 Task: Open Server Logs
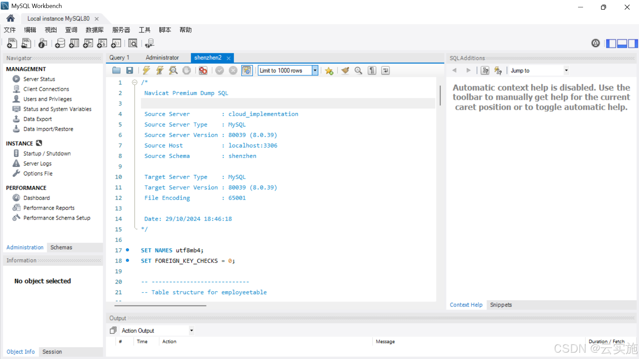pyautogui.click(x=37, y=163)
